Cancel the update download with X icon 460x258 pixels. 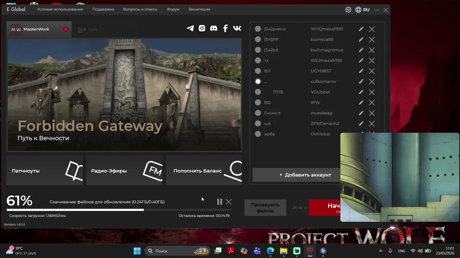click(229, 202)
